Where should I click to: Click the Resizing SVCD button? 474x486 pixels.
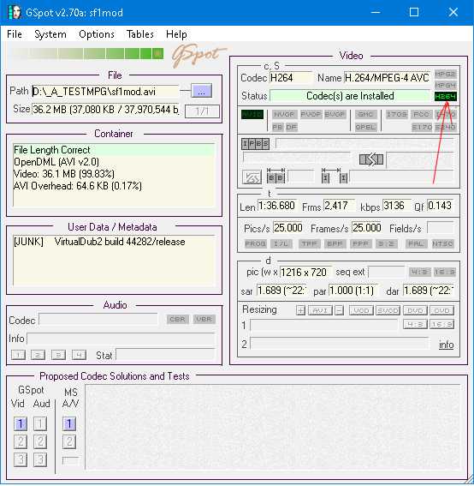(x=388, y=310)
